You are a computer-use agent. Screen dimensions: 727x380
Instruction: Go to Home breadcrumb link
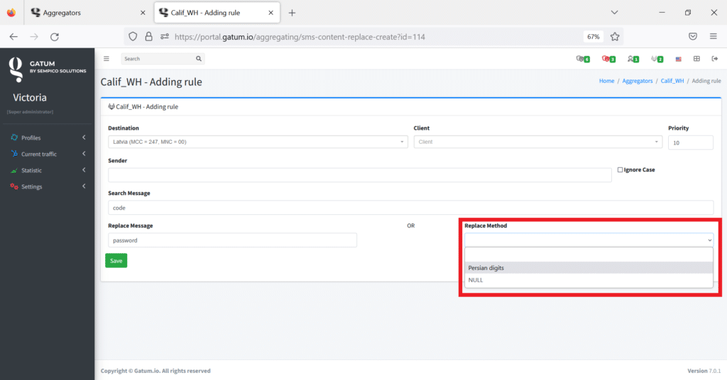pos(606,81)
